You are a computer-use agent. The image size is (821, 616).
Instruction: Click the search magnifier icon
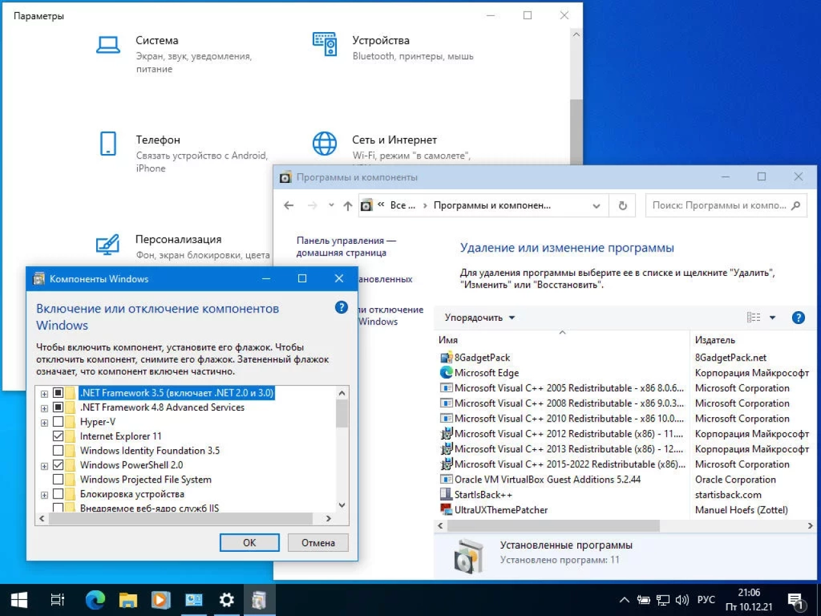pyautogui.click(x=796, y=205)
